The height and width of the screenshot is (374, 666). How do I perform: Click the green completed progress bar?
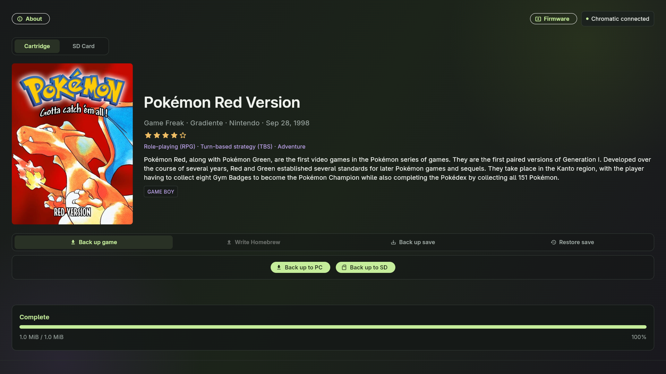coord(333,327)
